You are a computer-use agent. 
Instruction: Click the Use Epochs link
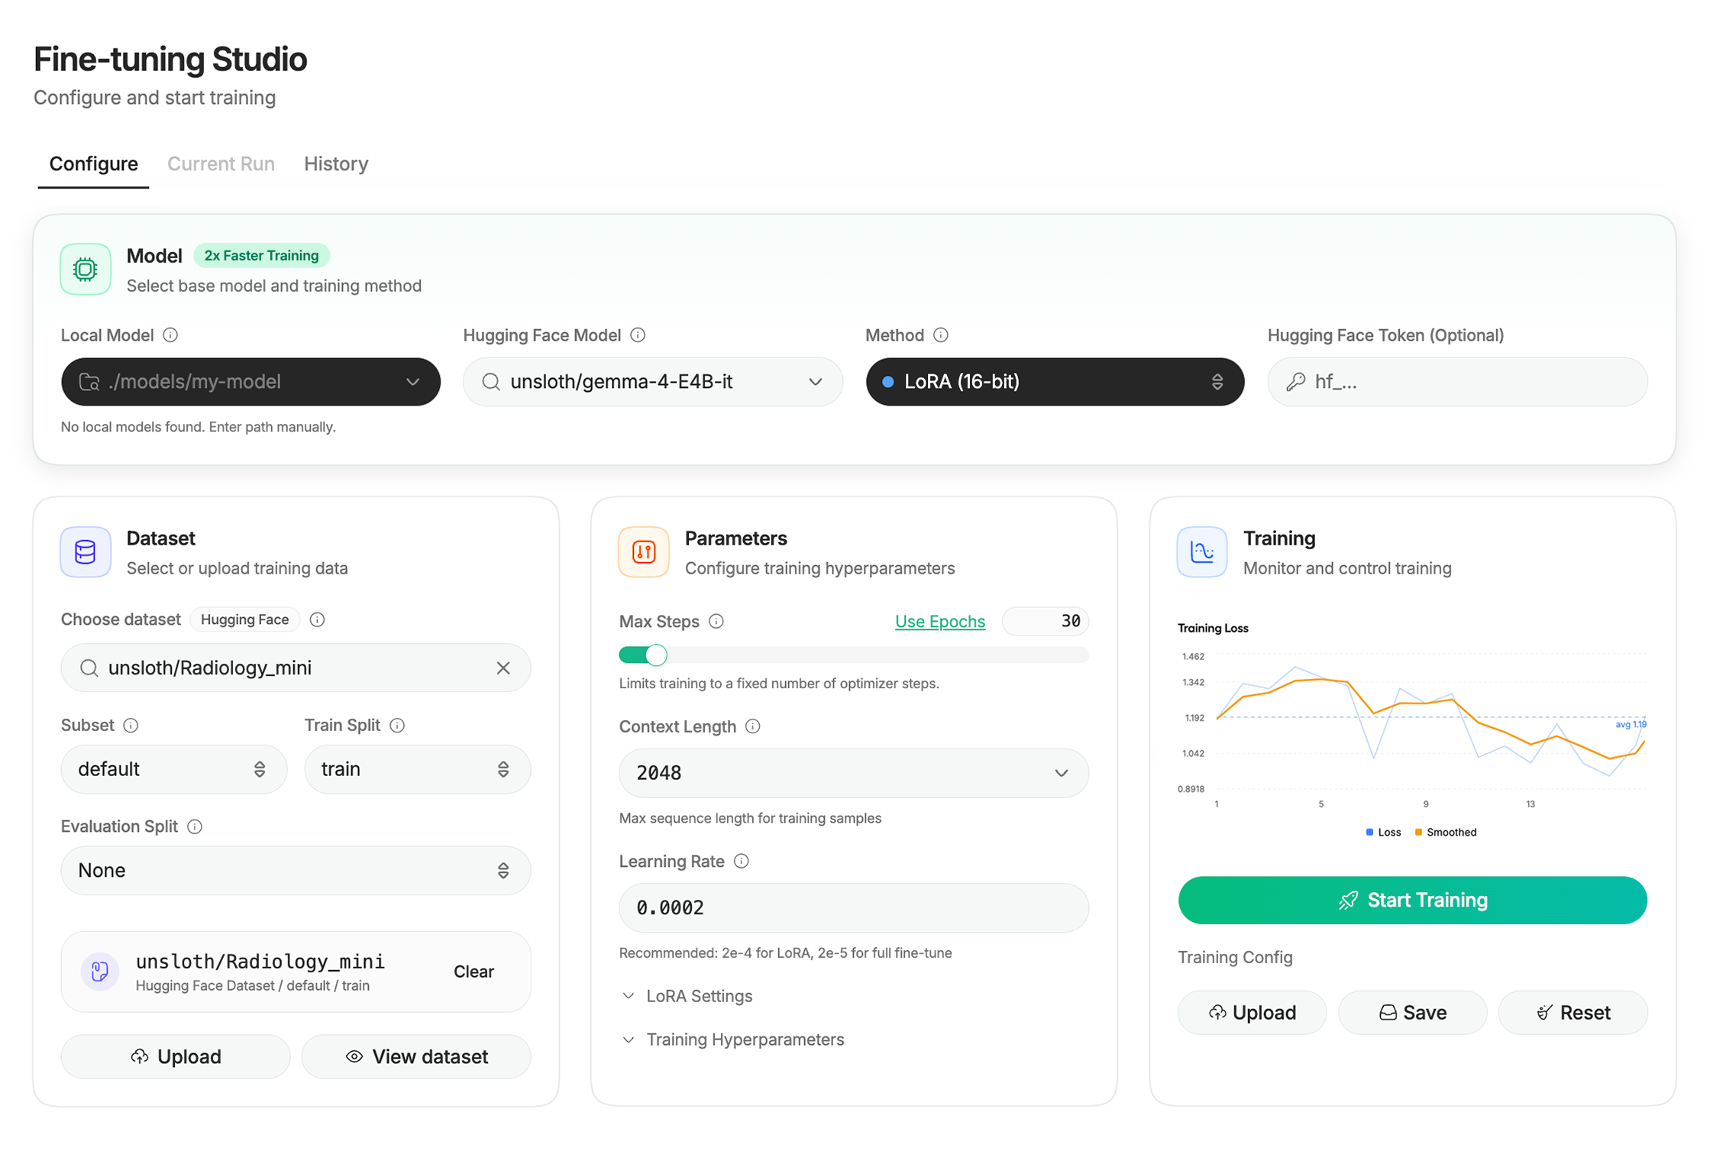click(x=939, y=622)
